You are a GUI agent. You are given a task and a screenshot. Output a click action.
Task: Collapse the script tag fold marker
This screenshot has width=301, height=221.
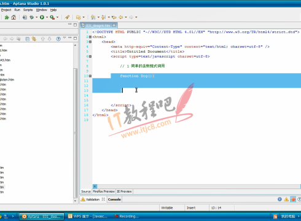click(90, 56)
